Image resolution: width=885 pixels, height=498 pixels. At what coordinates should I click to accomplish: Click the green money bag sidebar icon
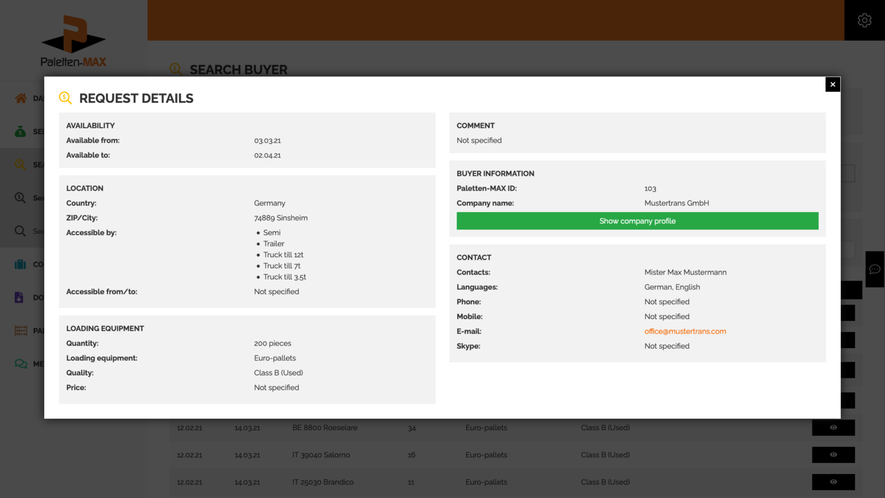(x=21, y=132)
